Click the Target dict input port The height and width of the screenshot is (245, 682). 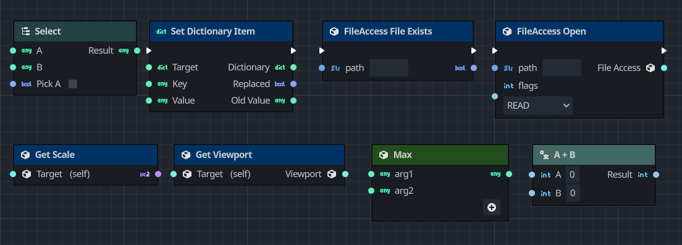click(149, 67)
